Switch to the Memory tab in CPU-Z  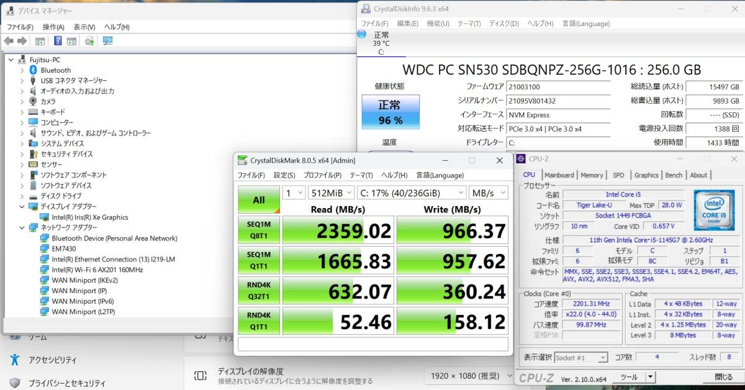(592, 175)
